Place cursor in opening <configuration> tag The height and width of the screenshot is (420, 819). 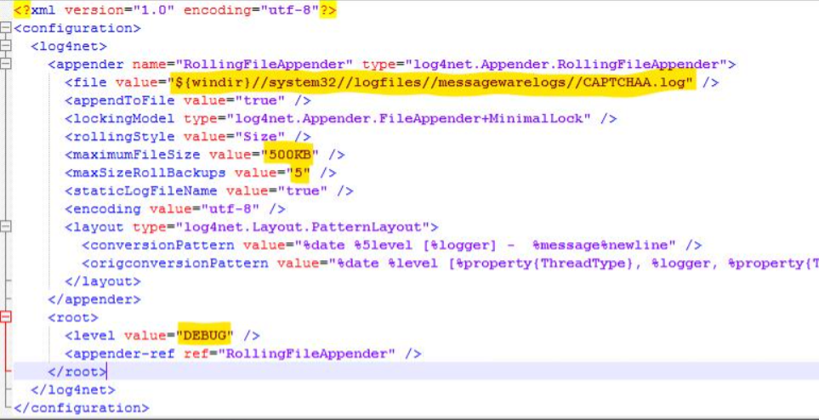[77, 28]
